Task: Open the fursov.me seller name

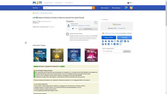Action: click(x=74, y=24)
